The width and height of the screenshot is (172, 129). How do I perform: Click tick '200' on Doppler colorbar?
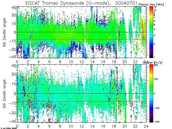coord(156,65)
